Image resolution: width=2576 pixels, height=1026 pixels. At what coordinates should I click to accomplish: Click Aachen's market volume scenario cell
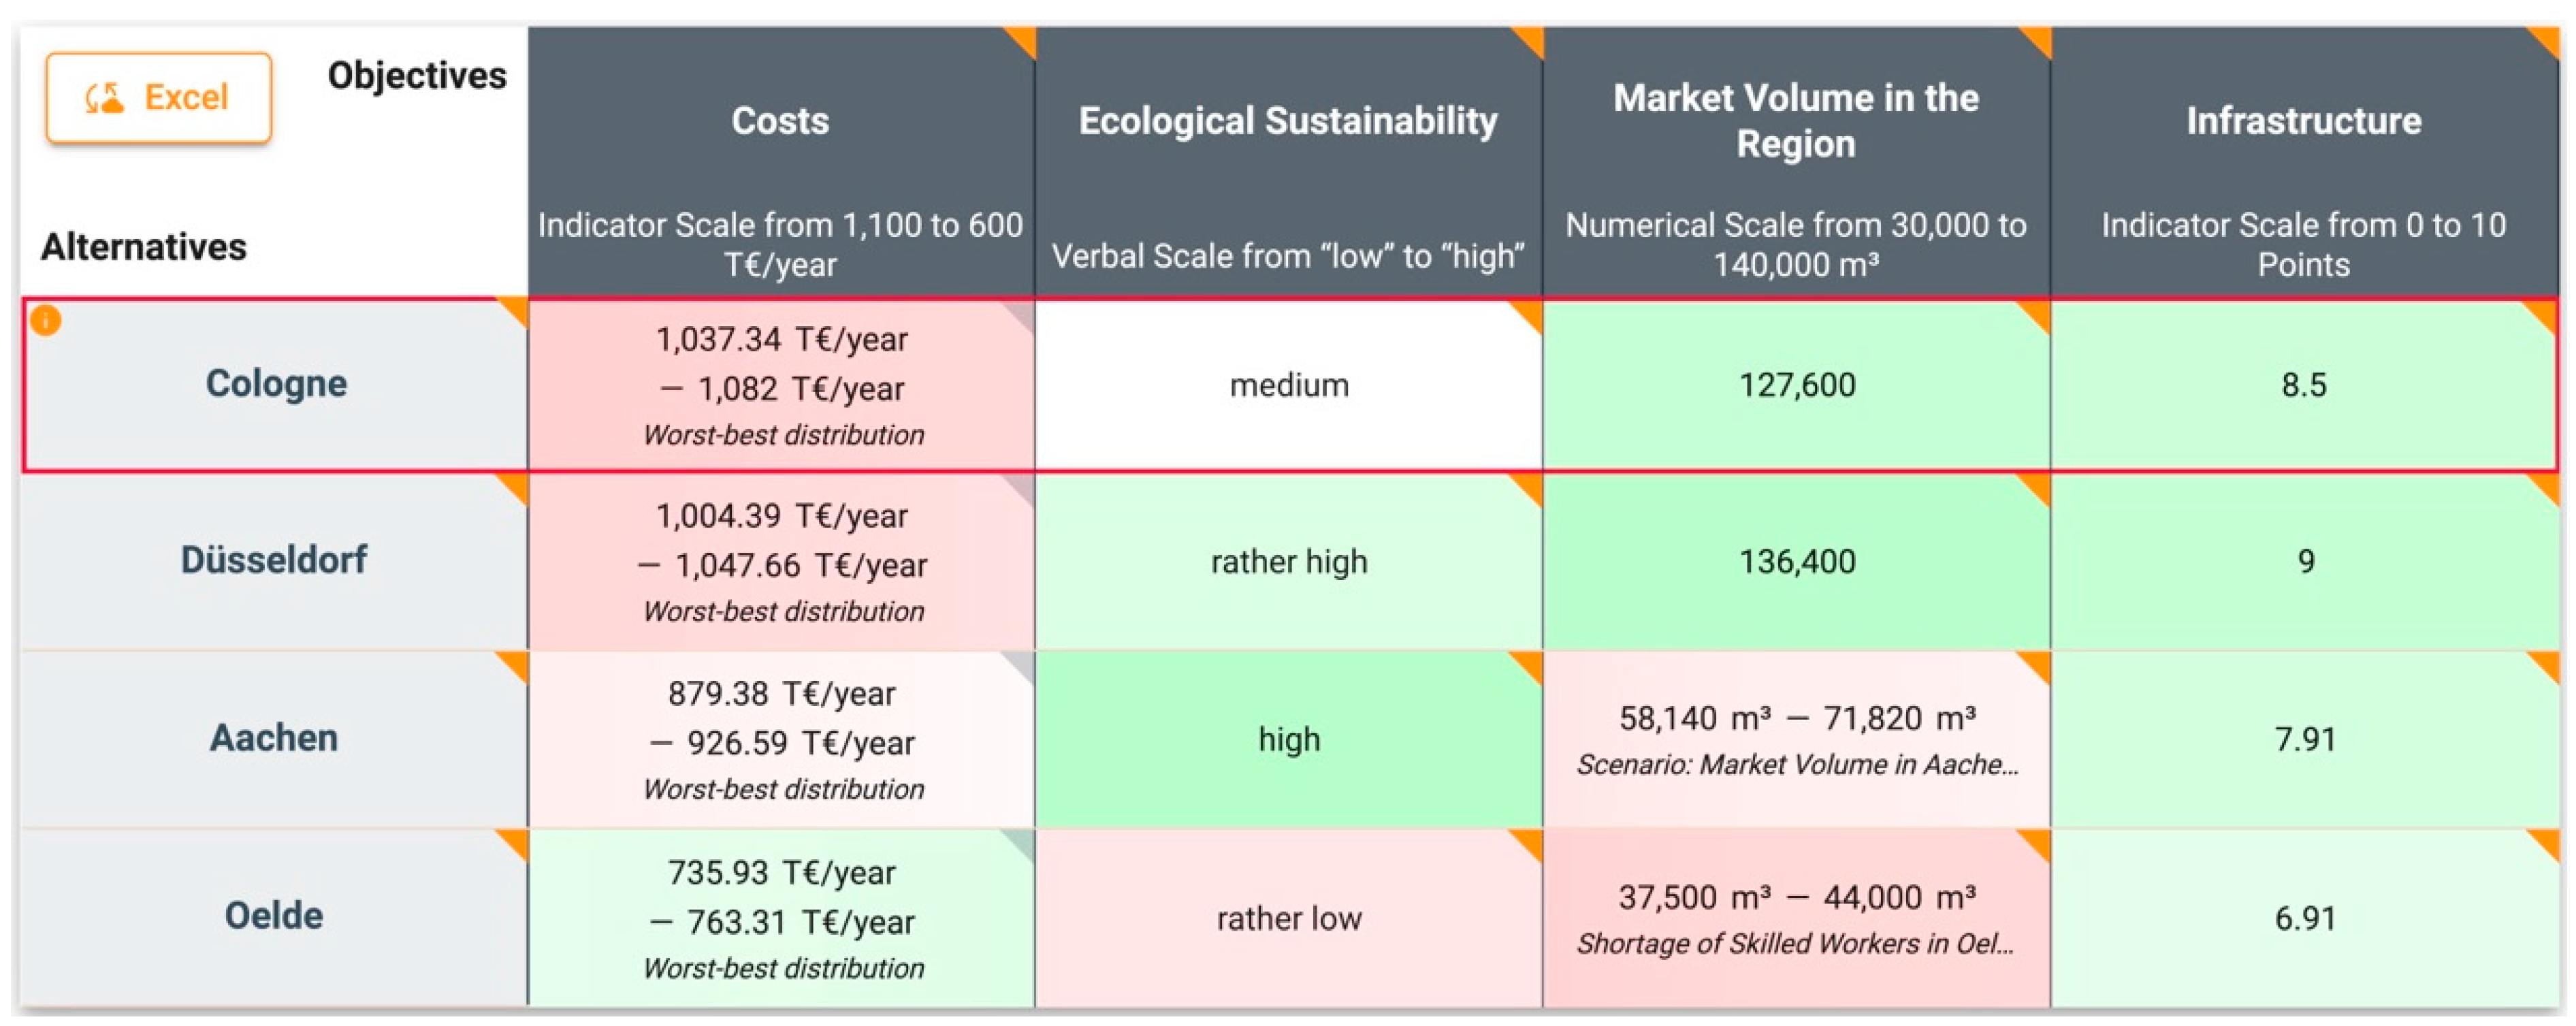pos(1796,739)
